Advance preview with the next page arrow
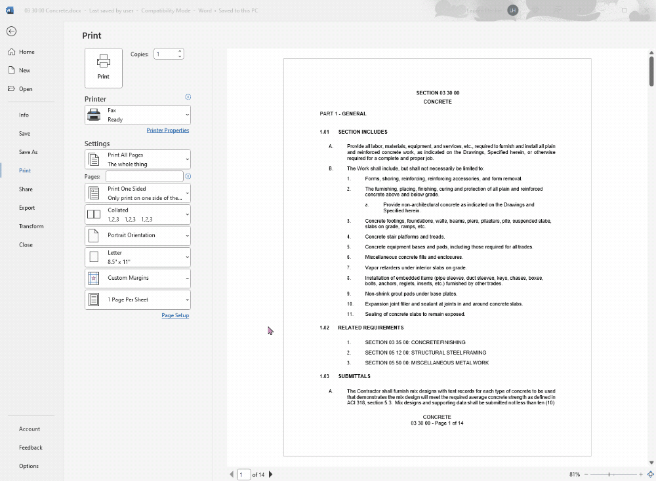This screenshot has width=656, height=481. pyautogui.click(x=270, y=474)
